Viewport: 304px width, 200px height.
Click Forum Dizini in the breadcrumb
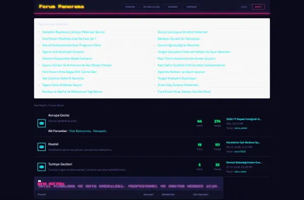[x=56, y=105]
